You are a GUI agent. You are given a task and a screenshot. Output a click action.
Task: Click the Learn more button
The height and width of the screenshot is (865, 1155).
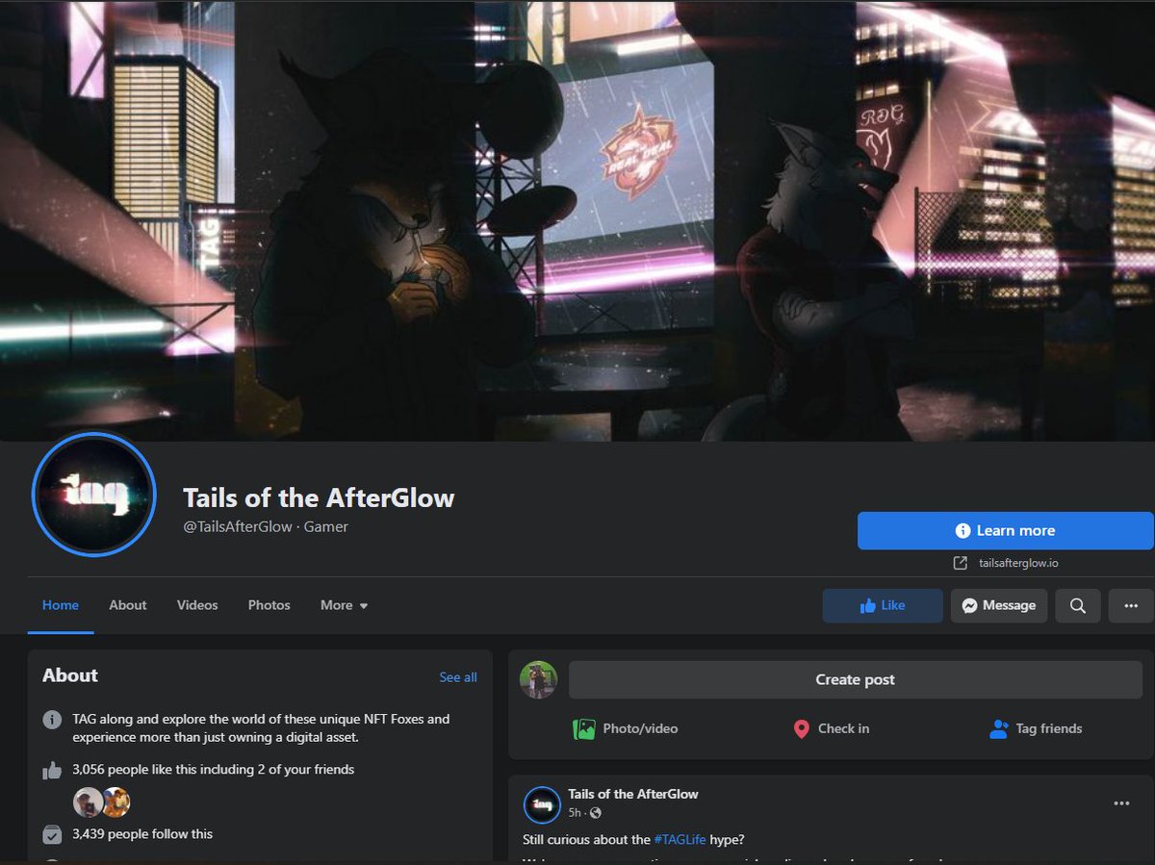point(1006,530)
